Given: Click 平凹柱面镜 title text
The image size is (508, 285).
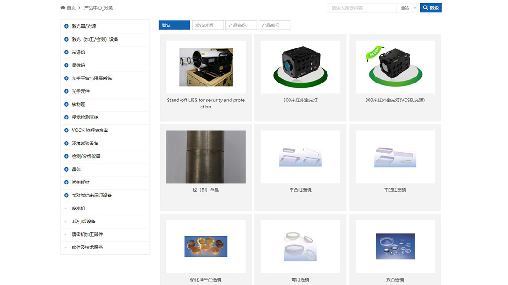Looking at the screenshot, I should click(395, 190).
